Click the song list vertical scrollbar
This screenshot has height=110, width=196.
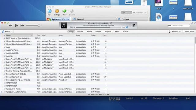(195, 40)
